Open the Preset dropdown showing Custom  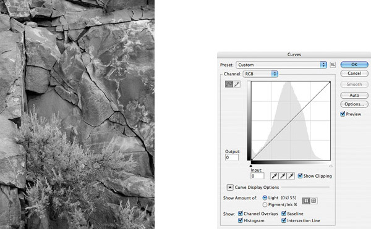[x=281, y=65]
